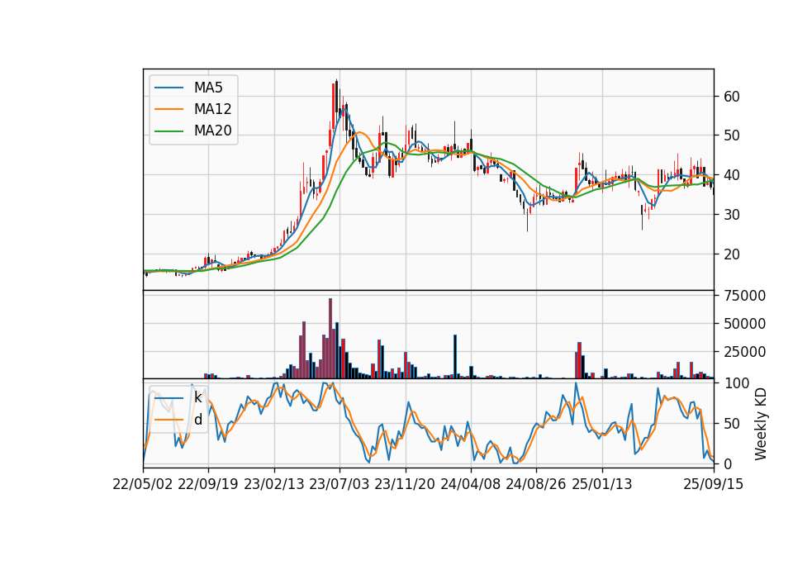This screenshot has width=793, height=570.
Task: Click the price axis value 60
Action: pos(732,96)
